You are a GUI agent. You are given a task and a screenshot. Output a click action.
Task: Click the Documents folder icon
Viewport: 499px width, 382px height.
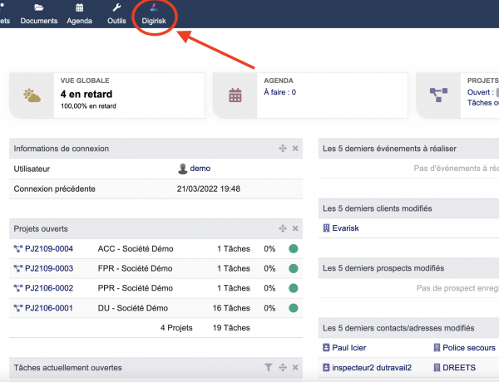[x=39, y=7]
